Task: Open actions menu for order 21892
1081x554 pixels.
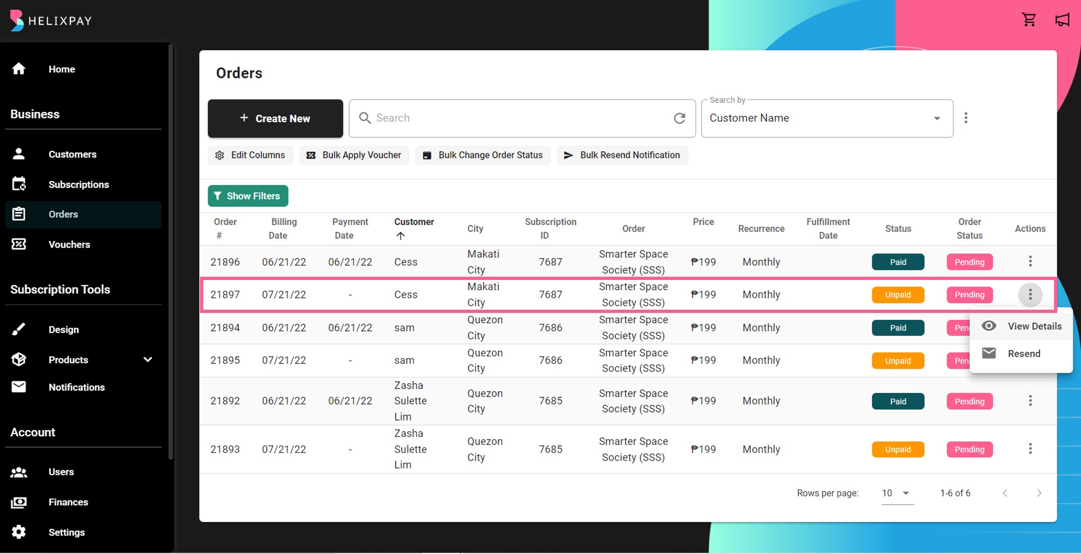Action: [x=1030, y=401]
